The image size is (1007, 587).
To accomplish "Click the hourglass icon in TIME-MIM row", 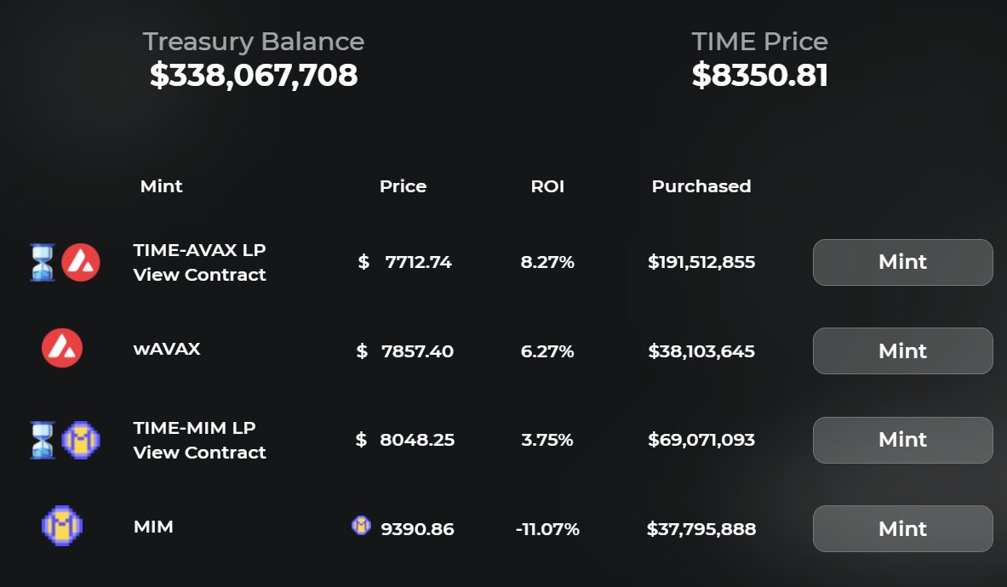I will click(x=42, y=441).
